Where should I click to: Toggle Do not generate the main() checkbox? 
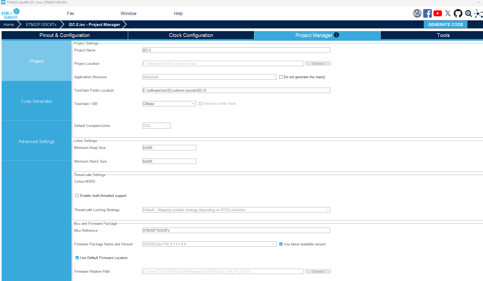pyautogui.click(x=281, y=77)
